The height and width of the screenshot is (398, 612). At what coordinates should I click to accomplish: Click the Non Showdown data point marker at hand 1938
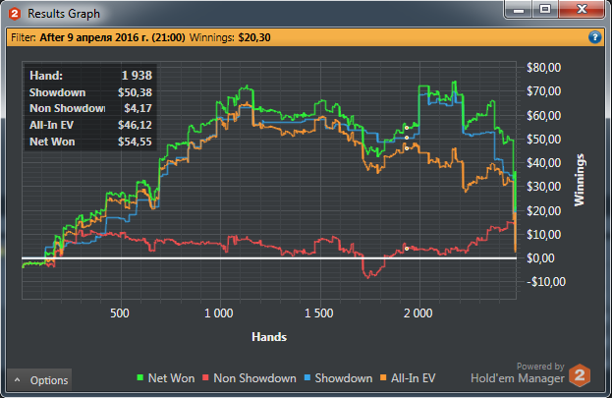click(407, 249)
